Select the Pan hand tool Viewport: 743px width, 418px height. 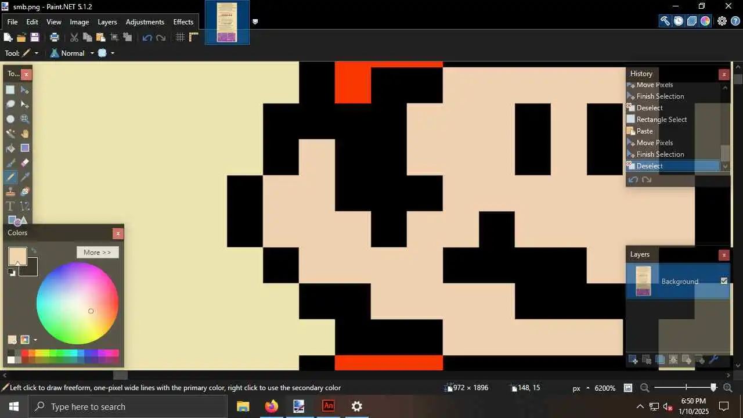click(x=25, y=134)
